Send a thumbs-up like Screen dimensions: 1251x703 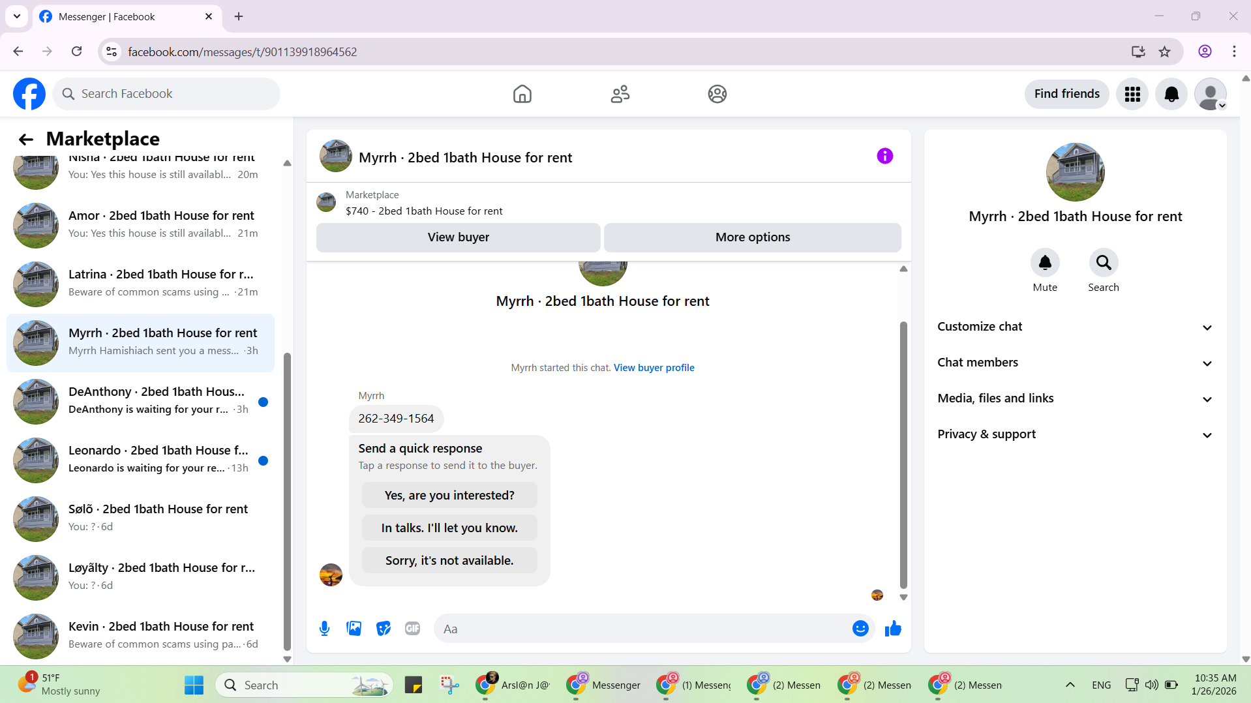tap(893, 628)
